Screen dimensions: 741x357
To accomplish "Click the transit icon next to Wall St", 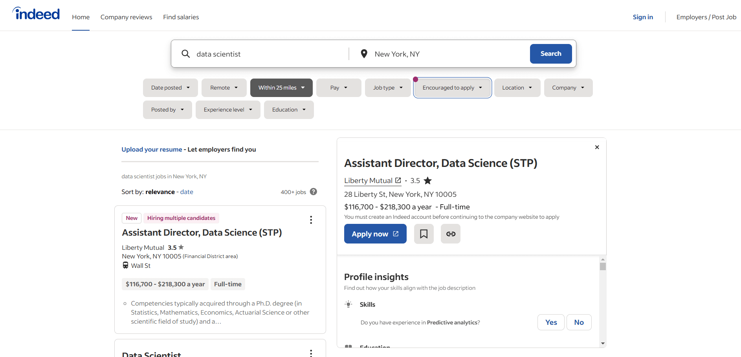I will click(125, 265).
